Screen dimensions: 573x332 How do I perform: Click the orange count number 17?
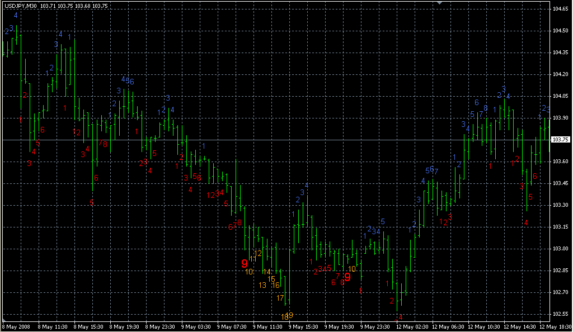click(x=280, y=298)
